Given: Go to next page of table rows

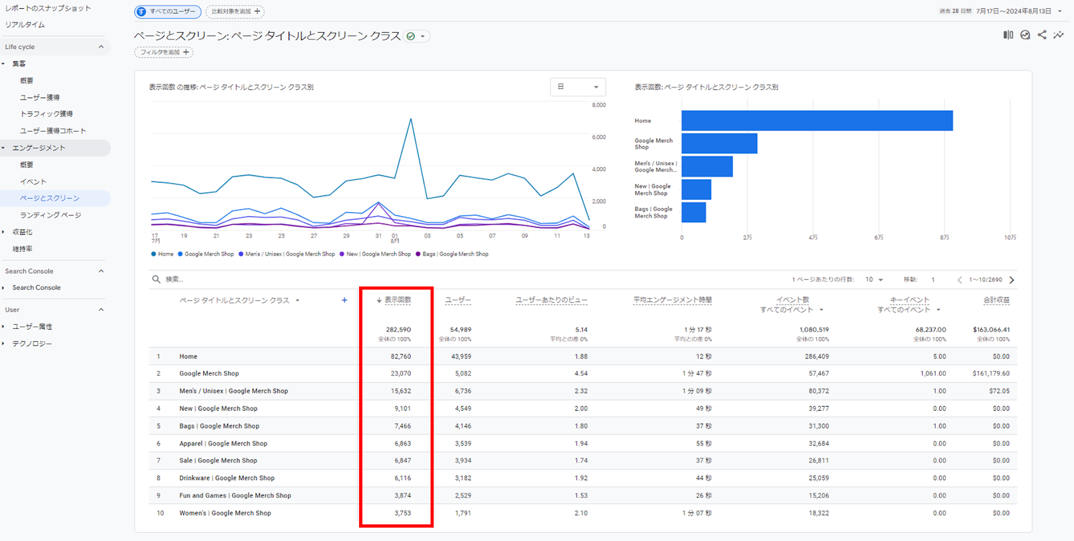Looking at the screenshot, I should coord(1012,280).
